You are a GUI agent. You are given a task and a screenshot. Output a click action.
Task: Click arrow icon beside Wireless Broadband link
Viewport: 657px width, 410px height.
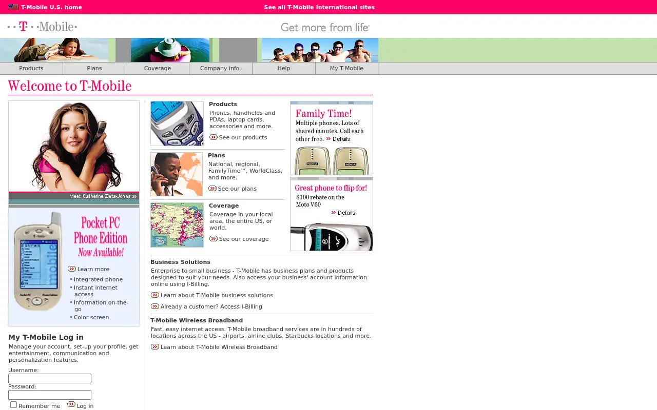coord(155,347)
